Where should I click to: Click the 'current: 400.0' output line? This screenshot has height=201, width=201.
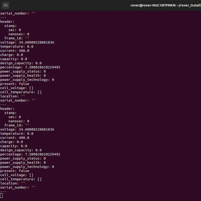click(15, 138)
